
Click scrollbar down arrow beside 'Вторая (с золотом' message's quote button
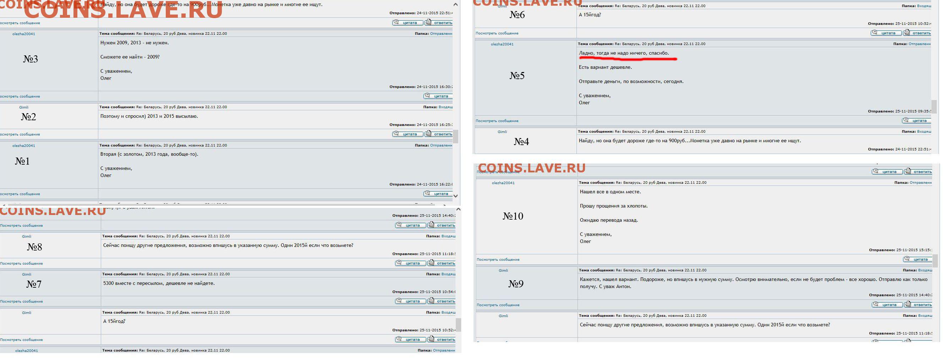click(456, 197)
